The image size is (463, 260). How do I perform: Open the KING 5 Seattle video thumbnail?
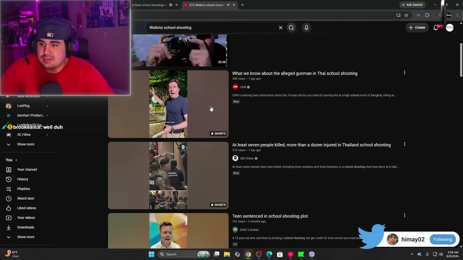click(168, 231)
